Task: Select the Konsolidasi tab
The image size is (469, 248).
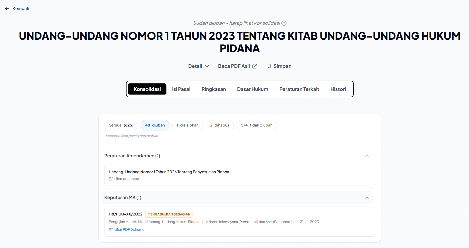Action: (x=147, y=89)
